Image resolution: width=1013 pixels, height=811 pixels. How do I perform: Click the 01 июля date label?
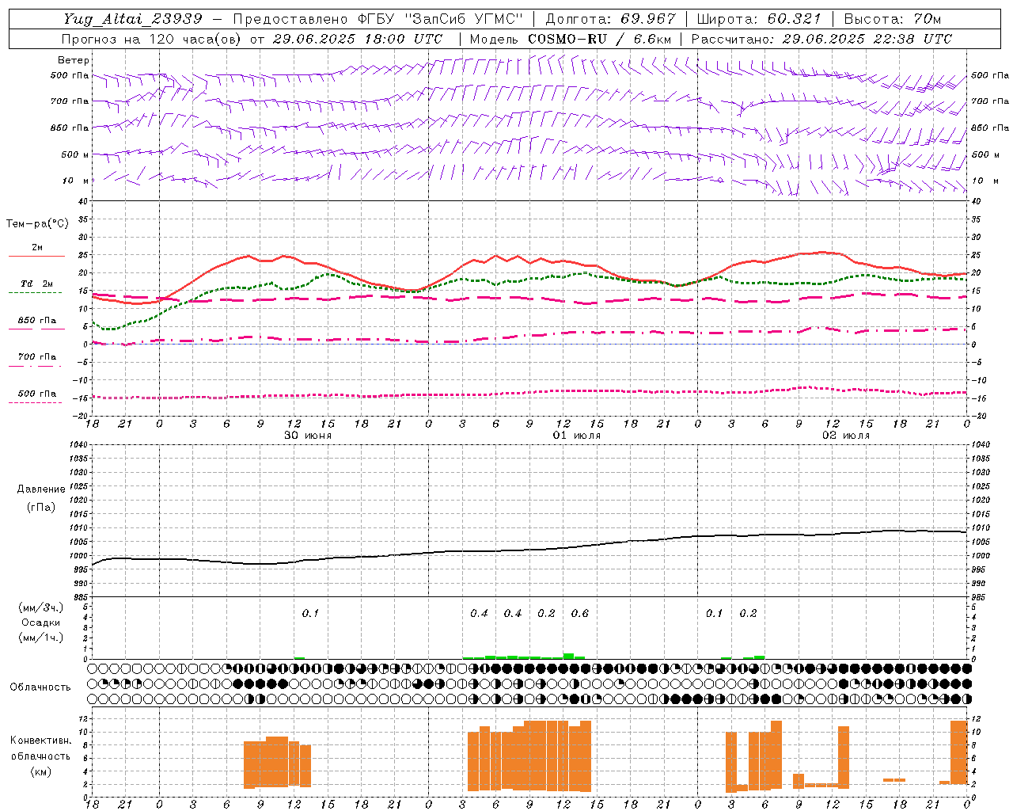[x=577, y=436]
